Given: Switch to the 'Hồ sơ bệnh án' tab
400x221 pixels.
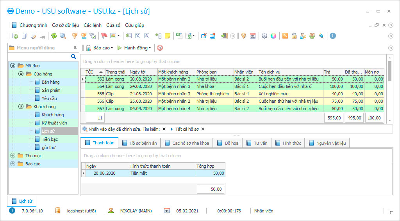Looking at the screenshot, I should (139, 143).
